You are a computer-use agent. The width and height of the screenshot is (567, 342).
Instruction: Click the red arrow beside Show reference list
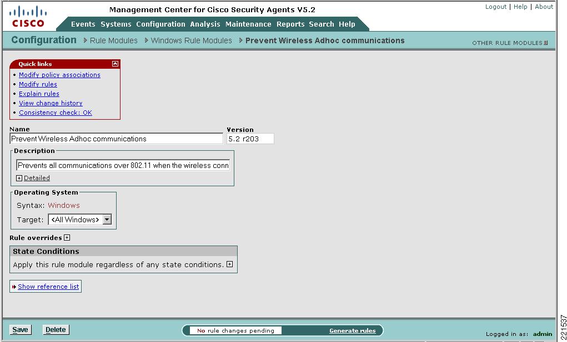click(x=14, y=287)
